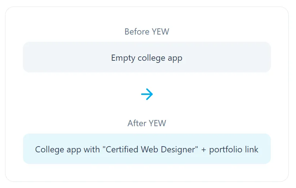Image resolution: width=296 pixels, height=188 pixels.
Task: Click "College app with" at blue box start
Action: [67, 150]
